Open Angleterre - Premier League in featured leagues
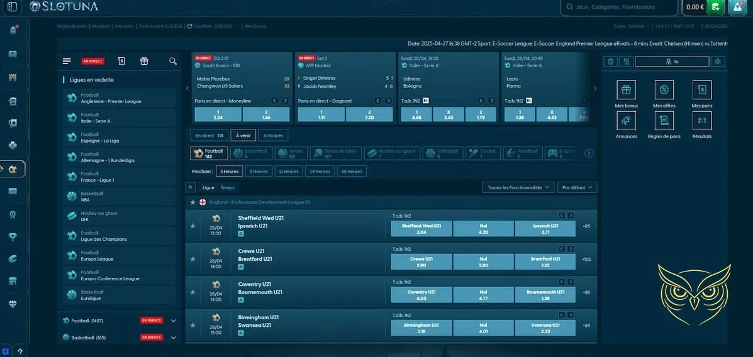The width and height of the screenshot is (753, 357). [119, 99]
